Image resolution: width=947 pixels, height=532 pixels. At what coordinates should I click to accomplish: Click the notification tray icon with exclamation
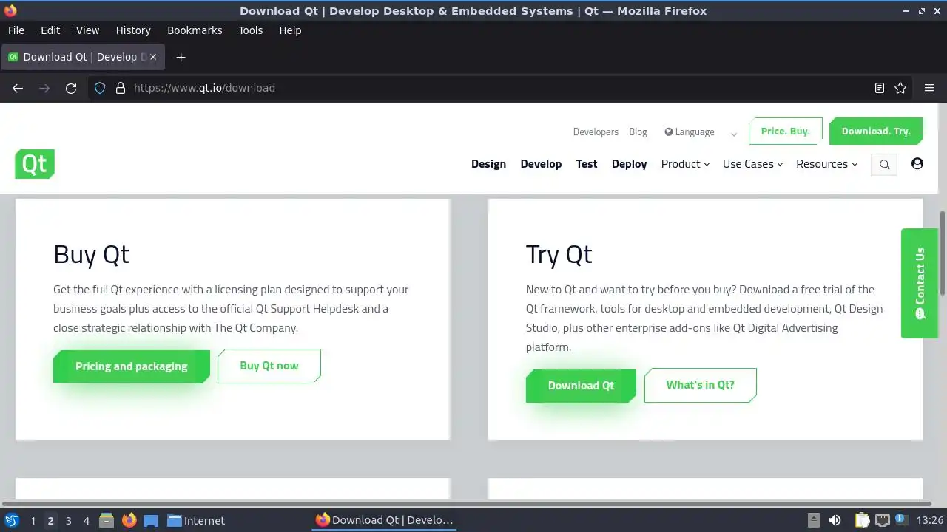tap(901, 520)
